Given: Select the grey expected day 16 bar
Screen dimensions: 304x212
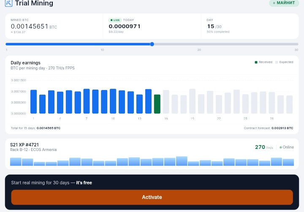Looking at the screenshot, I should coord(166,101).
